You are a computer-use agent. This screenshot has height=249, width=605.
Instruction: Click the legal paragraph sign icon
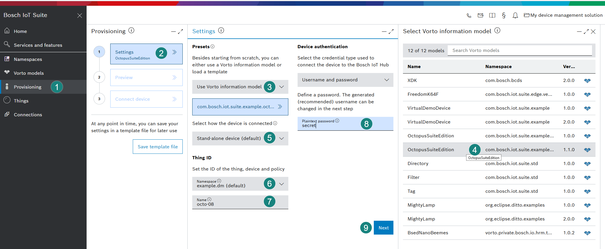pos(504,15)
